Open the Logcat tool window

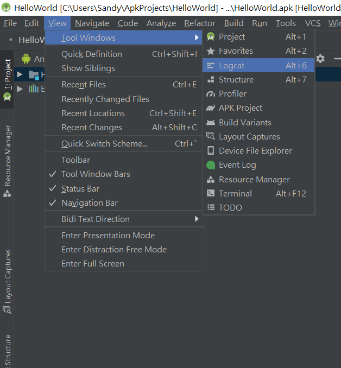pyautogui.click(x=258, y=65)
